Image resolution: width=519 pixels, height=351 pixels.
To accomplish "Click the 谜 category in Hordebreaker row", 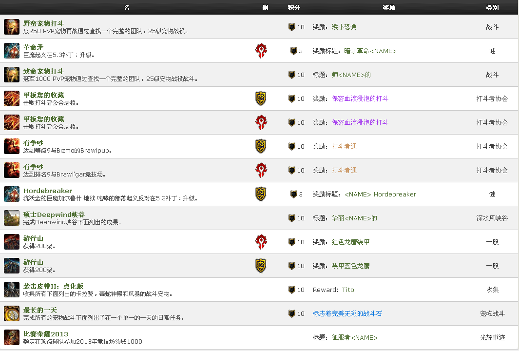I will point(492,194).
